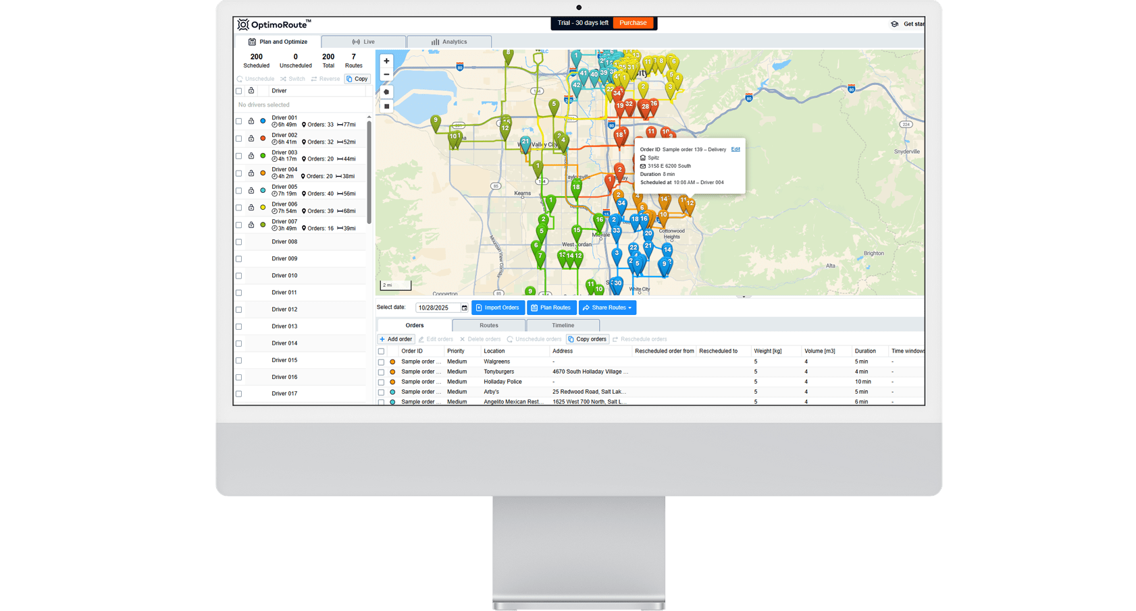The width and height of the screenshot is (1136, 611).
Task: Click the yellow color dot for Driver 006
Action: (x=263, y=208)
